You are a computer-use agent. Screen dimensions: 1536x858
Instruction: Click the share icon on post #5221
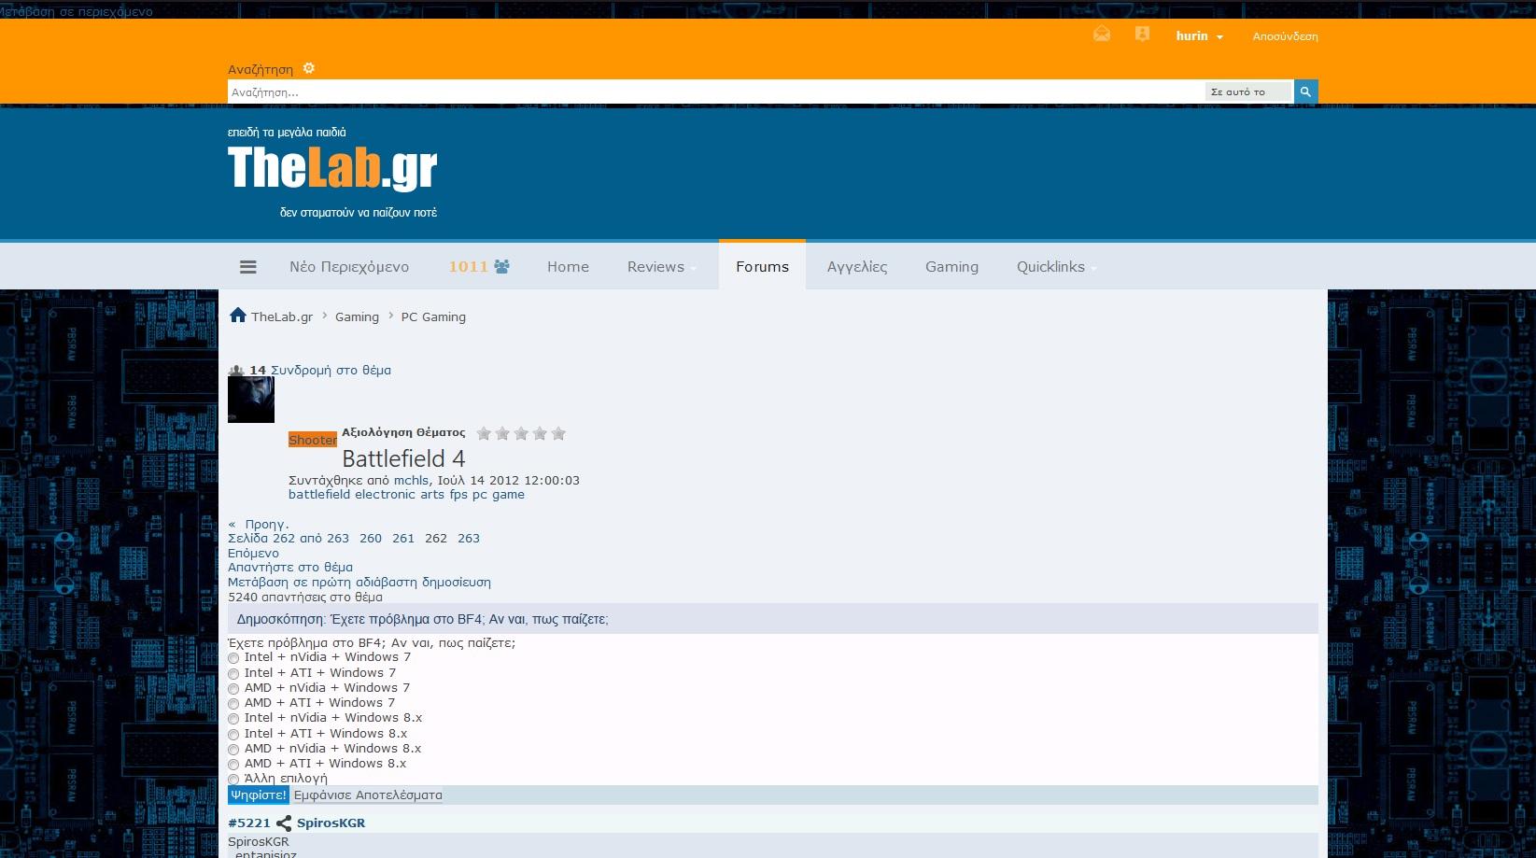coord(284,823)
